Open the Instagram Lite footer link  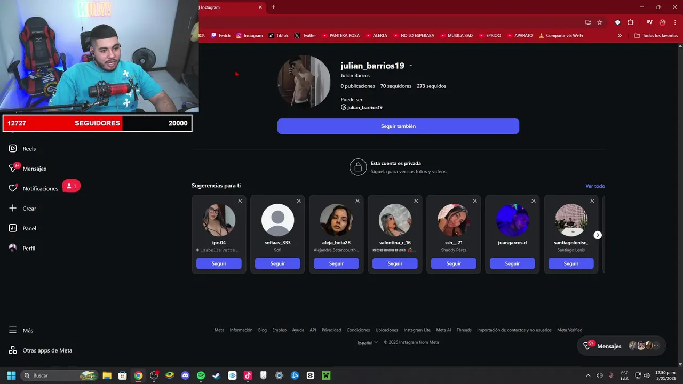417,330
